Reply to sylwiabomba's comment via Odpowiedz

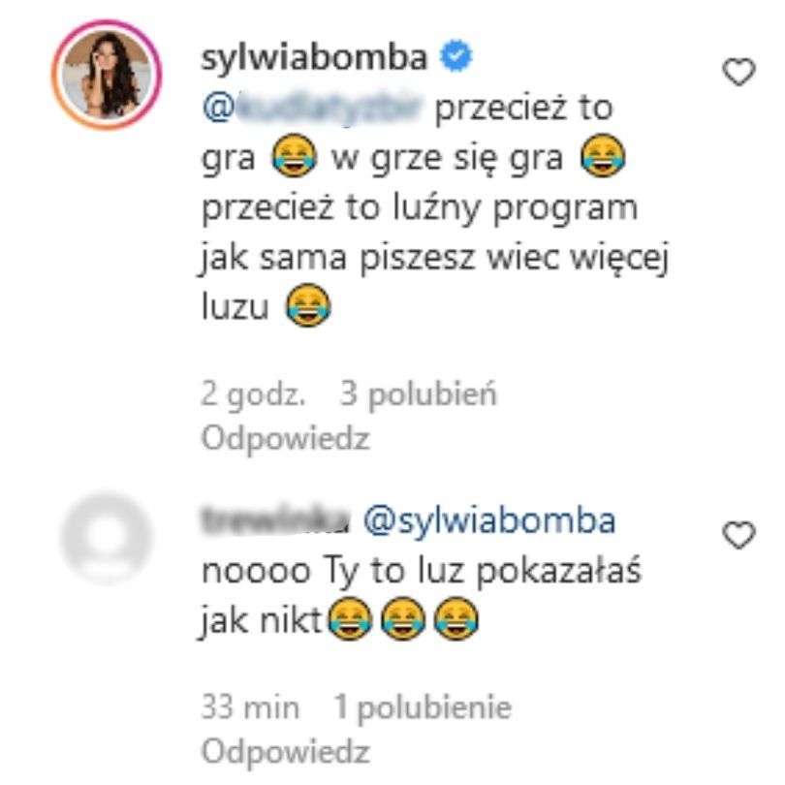click(285, 439)
